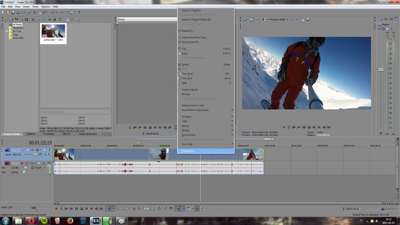Open the Media Generators tab
The height and width of the screenshot is (225, 400).
coord(88,134)
